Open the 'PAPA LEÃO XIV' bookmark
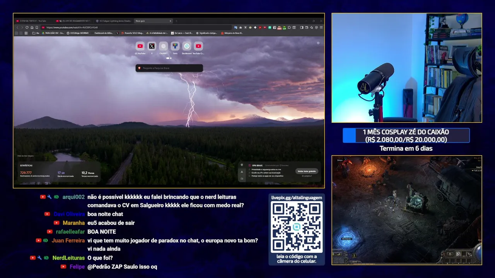Screen dimensions: 495x278 tap(53, 33)
